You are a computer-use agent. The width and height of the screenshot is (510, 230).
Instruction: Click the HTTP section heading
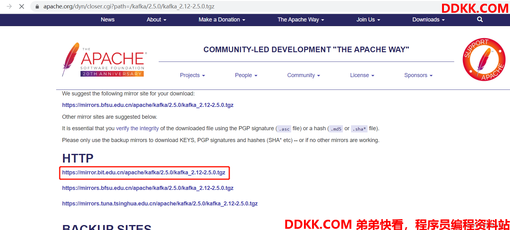pos(78,158)
